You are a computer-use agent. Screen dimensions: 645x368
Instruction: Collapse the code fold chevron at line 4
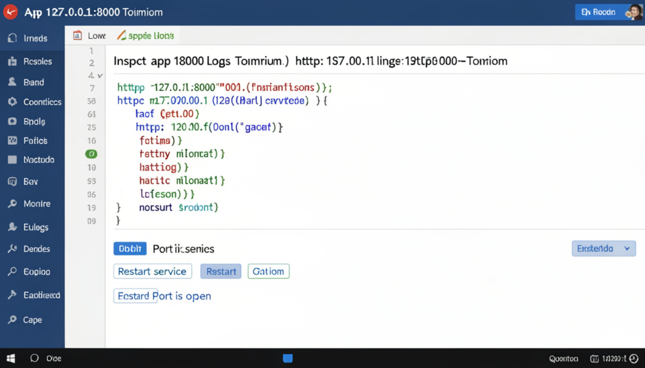click(100, 76)
